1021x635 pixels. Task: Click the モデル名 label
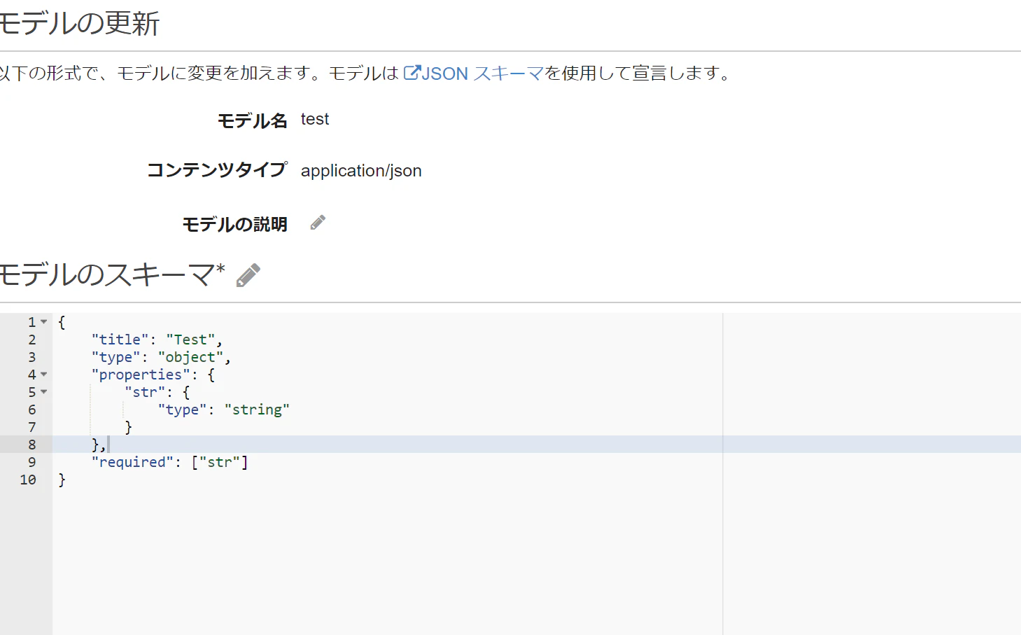pyautogui.click(x=252, y=121)
